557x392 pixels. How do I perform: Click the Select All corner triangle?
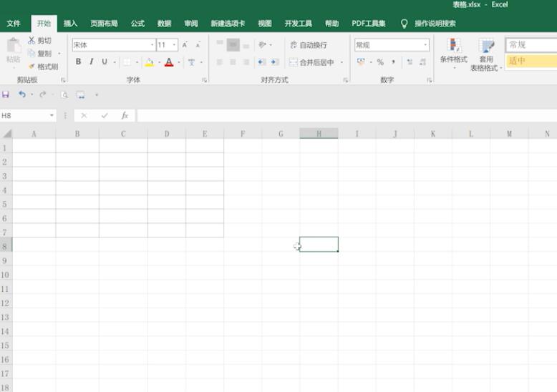click(x=7, y=134)
